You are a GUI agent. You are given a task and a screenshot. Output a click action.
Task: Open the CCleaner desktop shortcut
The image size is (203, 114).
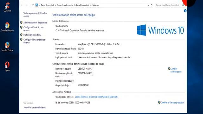(7, 7)
